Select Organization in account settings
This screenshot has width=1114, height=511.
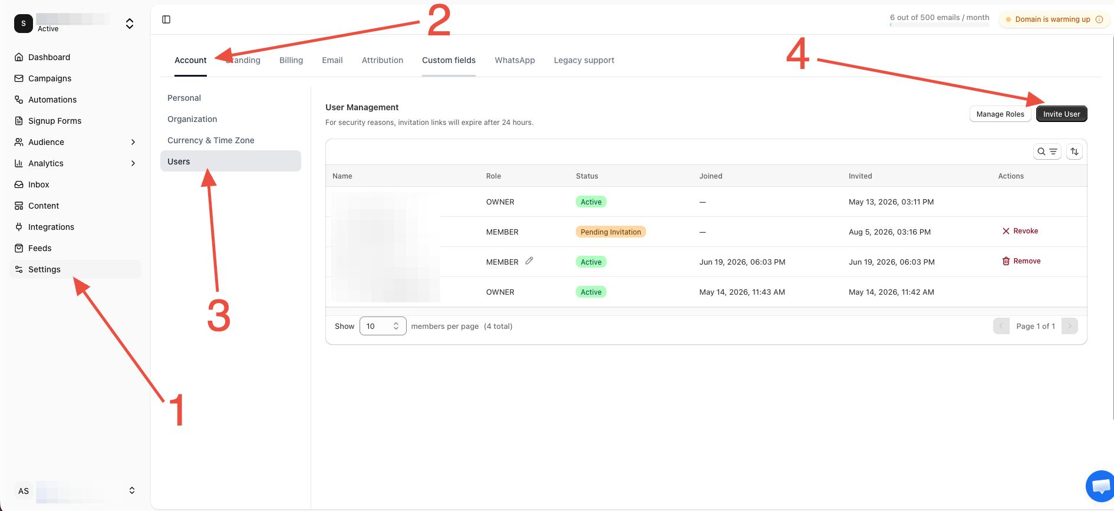pyautogui.click(x=230, y=119)
